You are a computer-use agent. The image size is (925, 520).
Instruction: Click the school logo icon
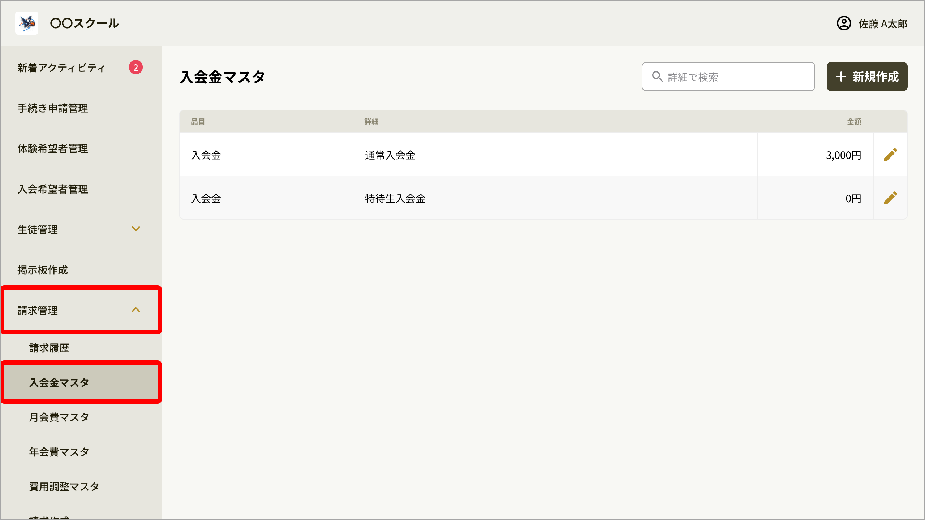click(27, 23)
